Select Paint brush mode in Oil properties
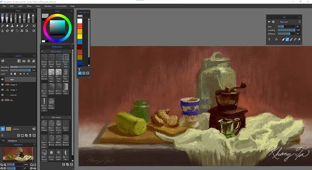This screenshot has width=312, height=170. (283, 40)
